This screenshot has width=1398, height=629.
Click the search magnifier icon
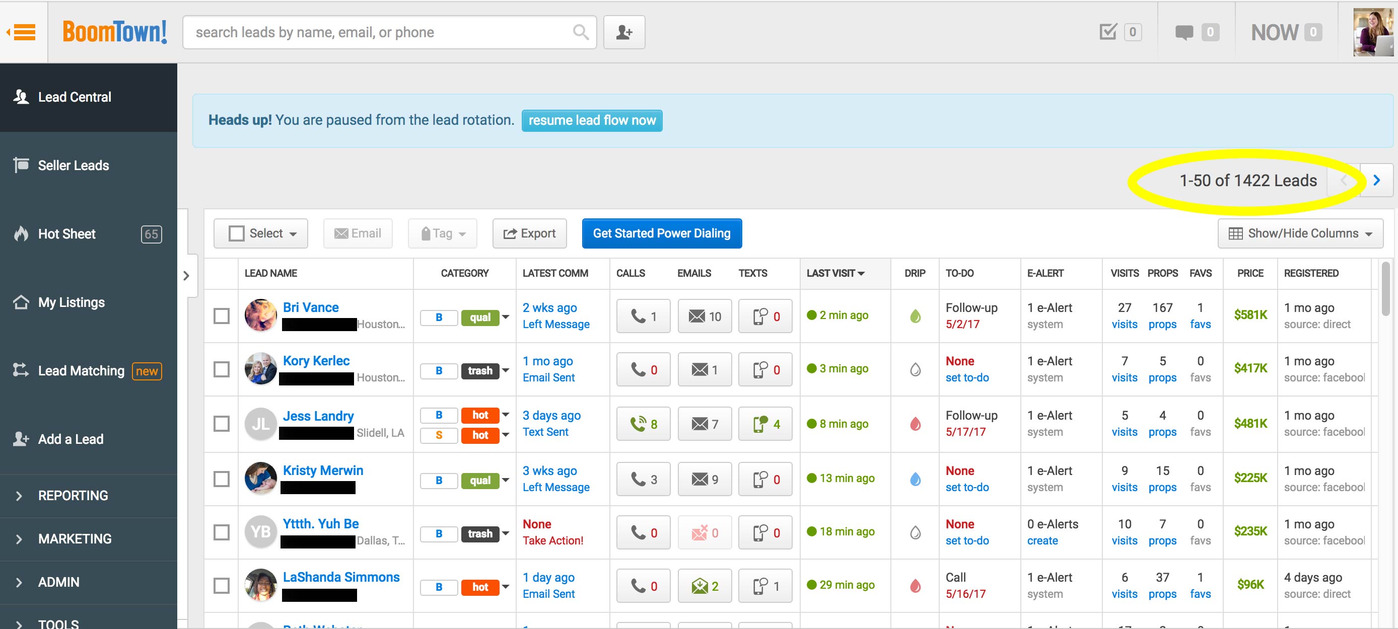pos(581,32)
